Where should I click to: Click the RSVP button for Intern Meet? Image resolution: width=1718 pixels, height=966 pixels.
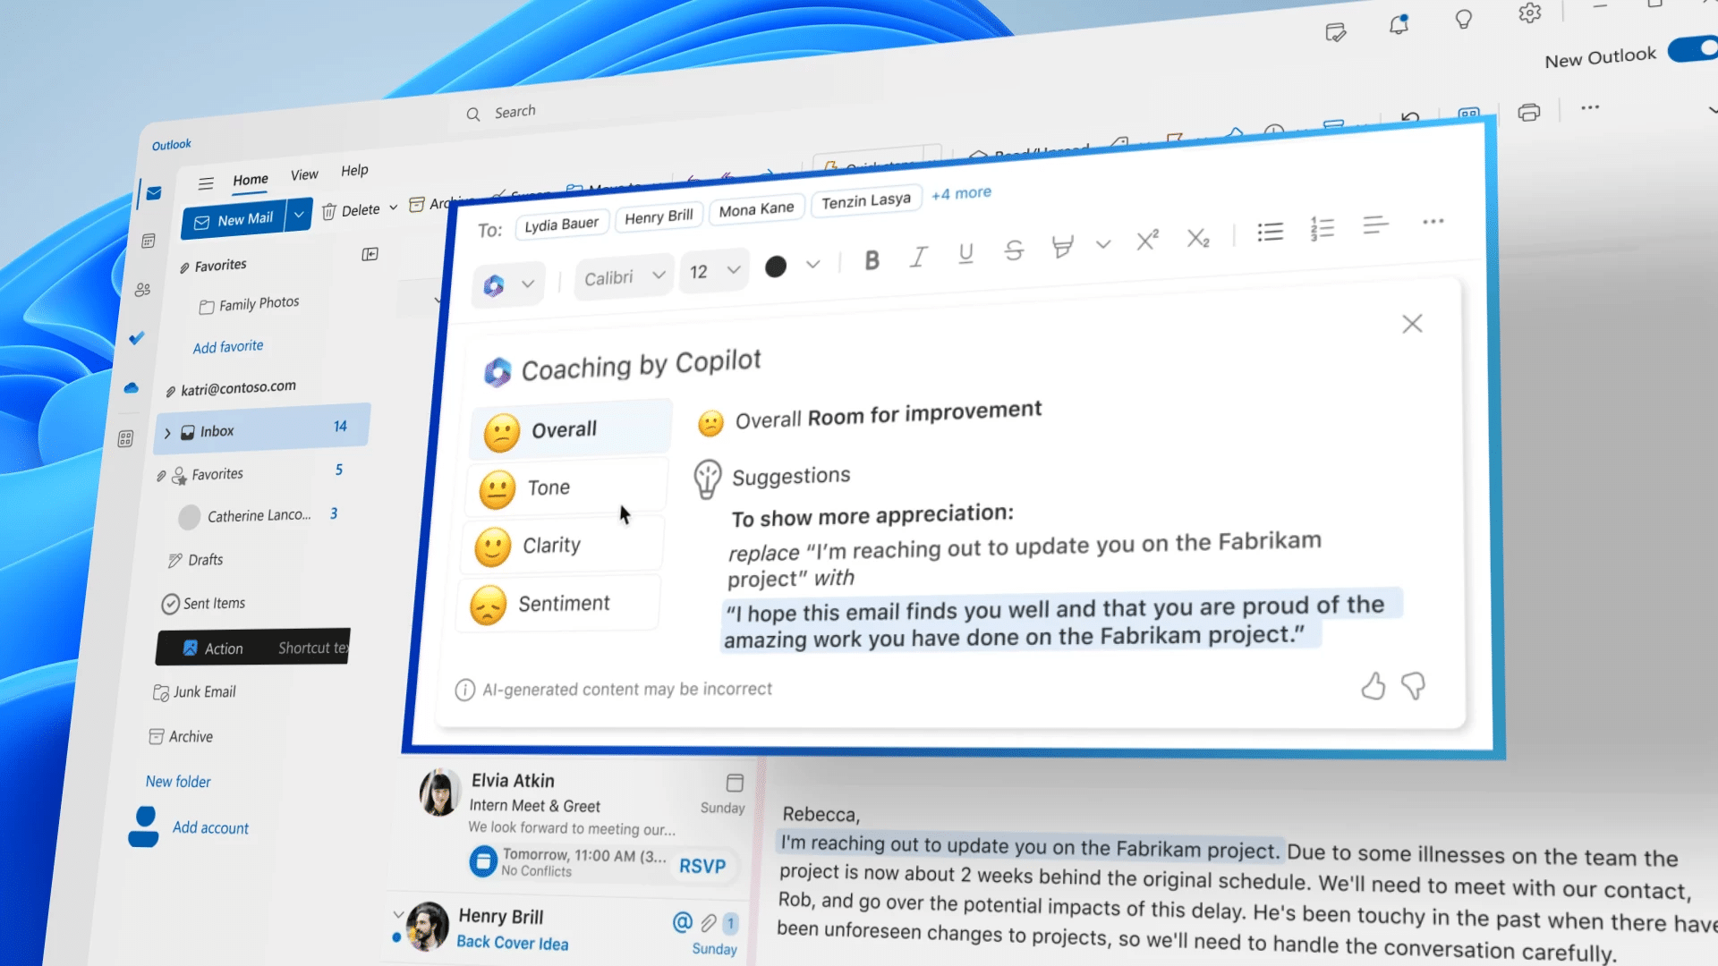(703, 866)
